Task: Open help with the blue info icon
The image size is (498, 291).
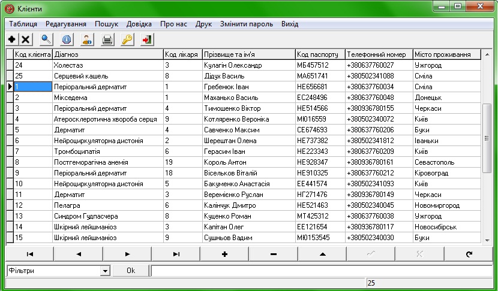Action: click(67, 40)
